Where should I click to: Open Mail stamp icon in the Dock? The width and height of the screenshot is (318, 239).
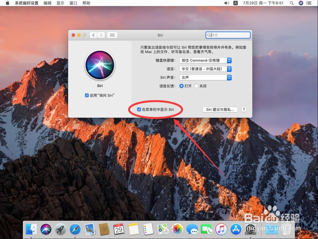(90, 229)
